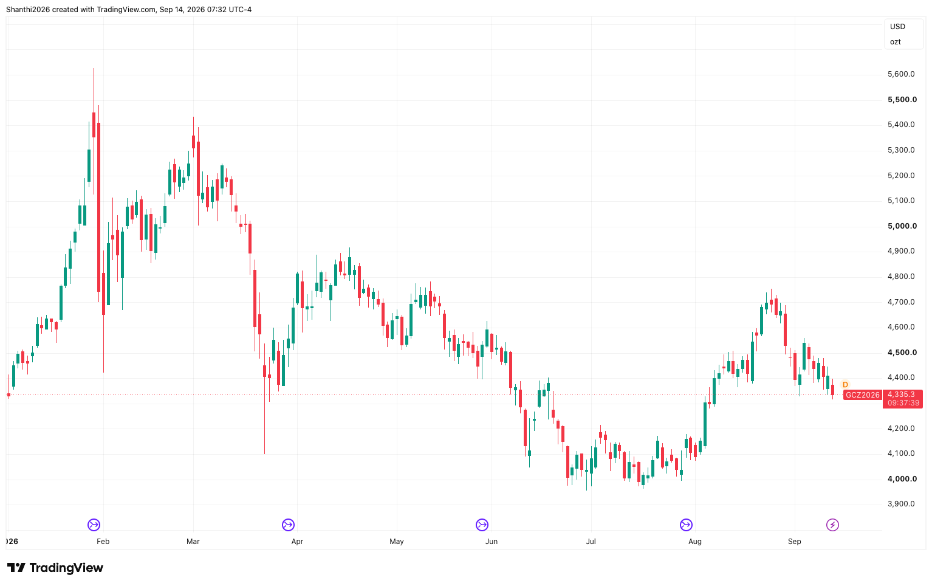This screenshot has width=932, height=586.
Task: Click the 5,500.0 price axis label
Action: (x=902, y=100)
